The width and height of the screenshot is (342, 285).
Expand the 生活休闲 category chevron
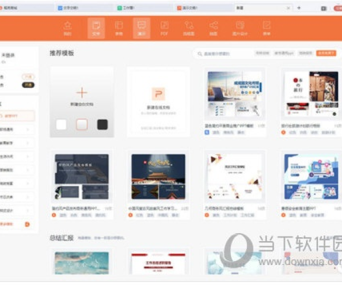[x=28, y=156]
